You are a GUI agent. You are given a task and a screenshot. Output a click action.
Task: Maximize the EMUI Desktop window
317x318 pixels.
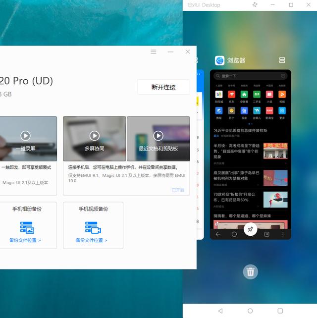click(x=291, y=4)
